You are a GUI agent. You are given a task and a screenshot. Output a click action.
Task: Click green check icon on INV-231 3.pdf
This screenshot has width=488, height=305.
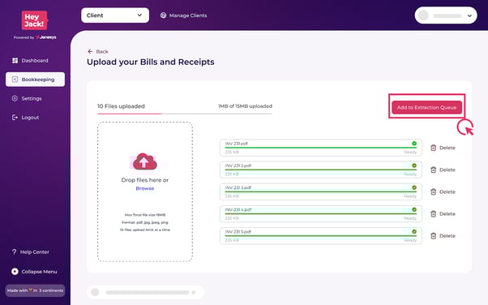coord(414,187)
